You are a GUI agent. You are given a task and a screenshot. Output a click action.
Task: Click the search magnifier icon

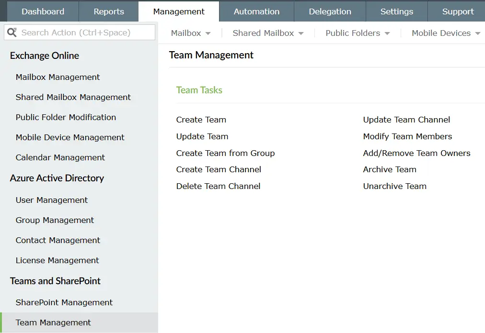[12, 32]
